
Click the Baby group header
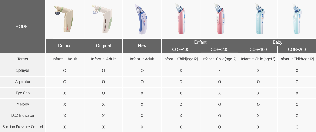278,42
